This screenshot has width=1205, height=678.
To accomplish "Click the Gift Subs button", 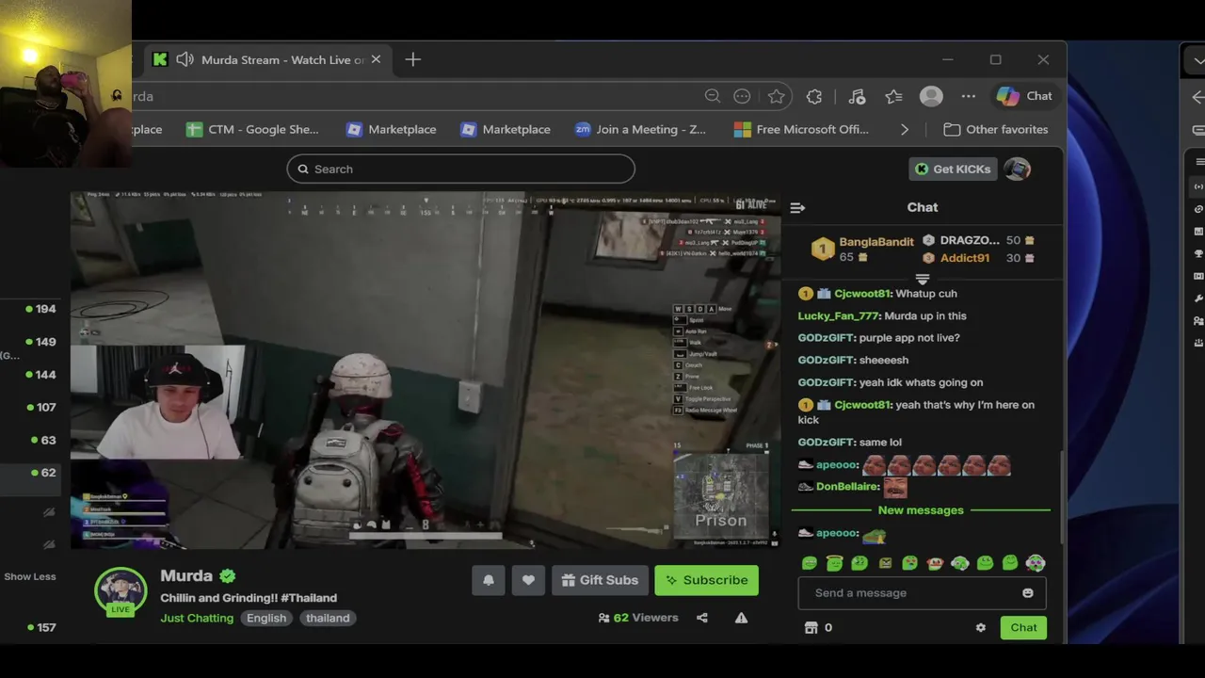I will [600, 580].
